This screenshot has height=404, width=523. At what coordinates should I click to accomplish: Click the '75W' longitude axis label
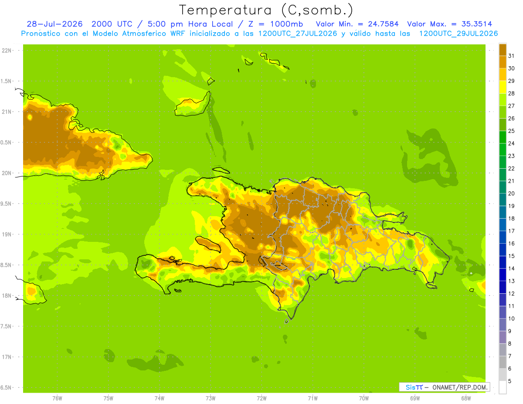click(108, 398)
